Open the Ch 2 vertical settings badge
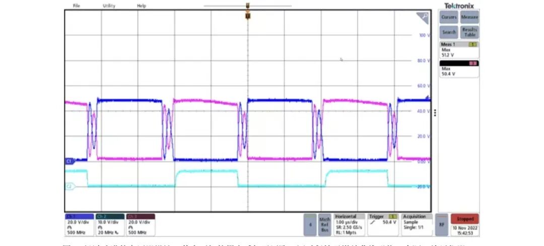 coord(109,224)
